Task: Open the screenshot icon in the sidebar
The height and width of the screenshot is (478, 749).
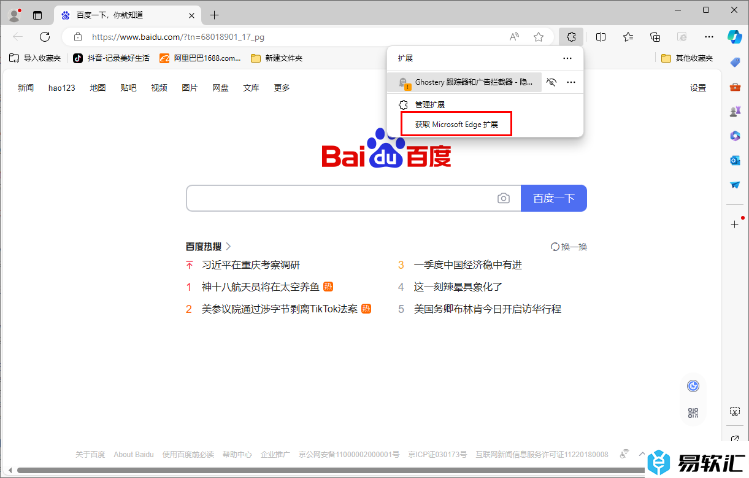Action: click(x=735, y=411)
